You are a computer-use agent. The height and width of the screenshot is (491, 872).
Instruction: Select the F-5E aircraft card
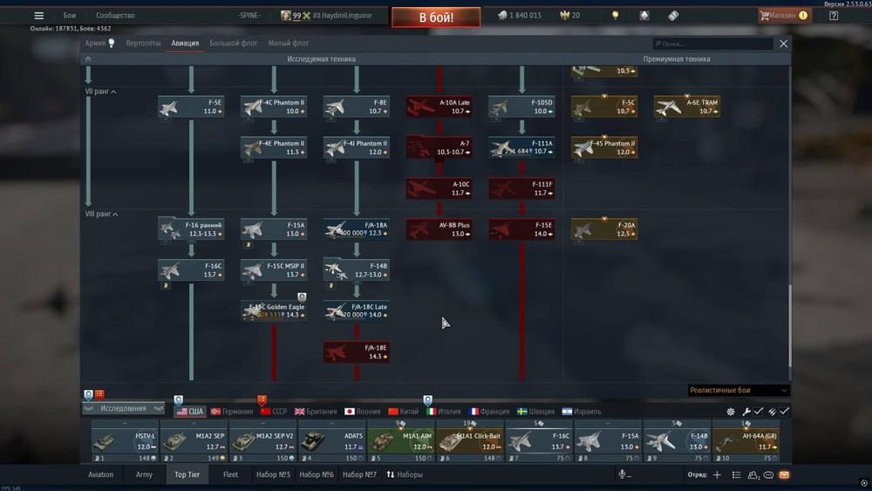coord(191,106)
